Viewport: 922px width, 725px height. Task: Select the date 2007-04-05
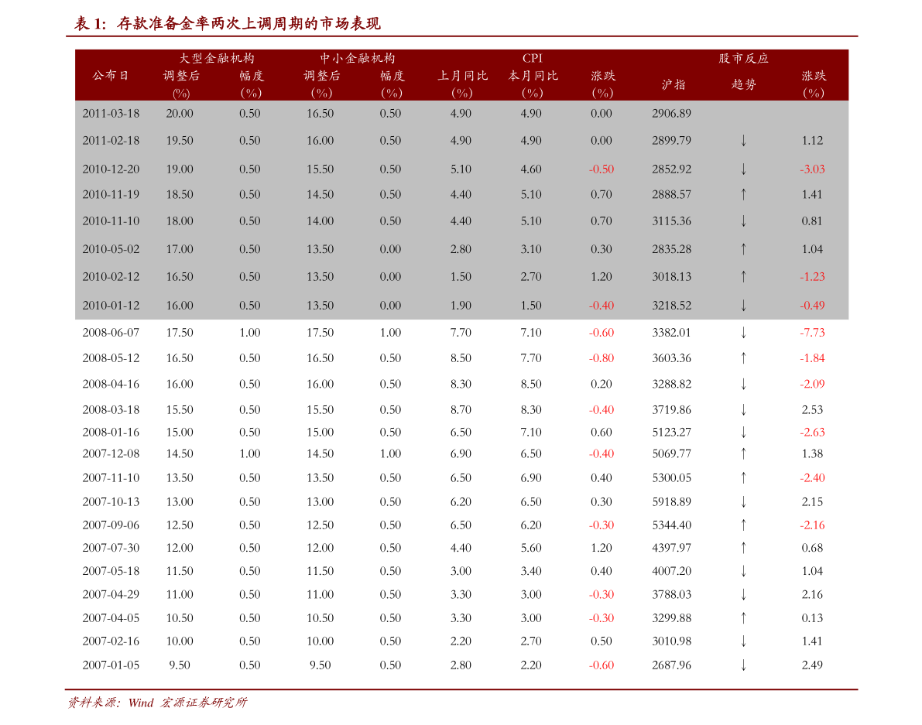click(x=111, y=618)
